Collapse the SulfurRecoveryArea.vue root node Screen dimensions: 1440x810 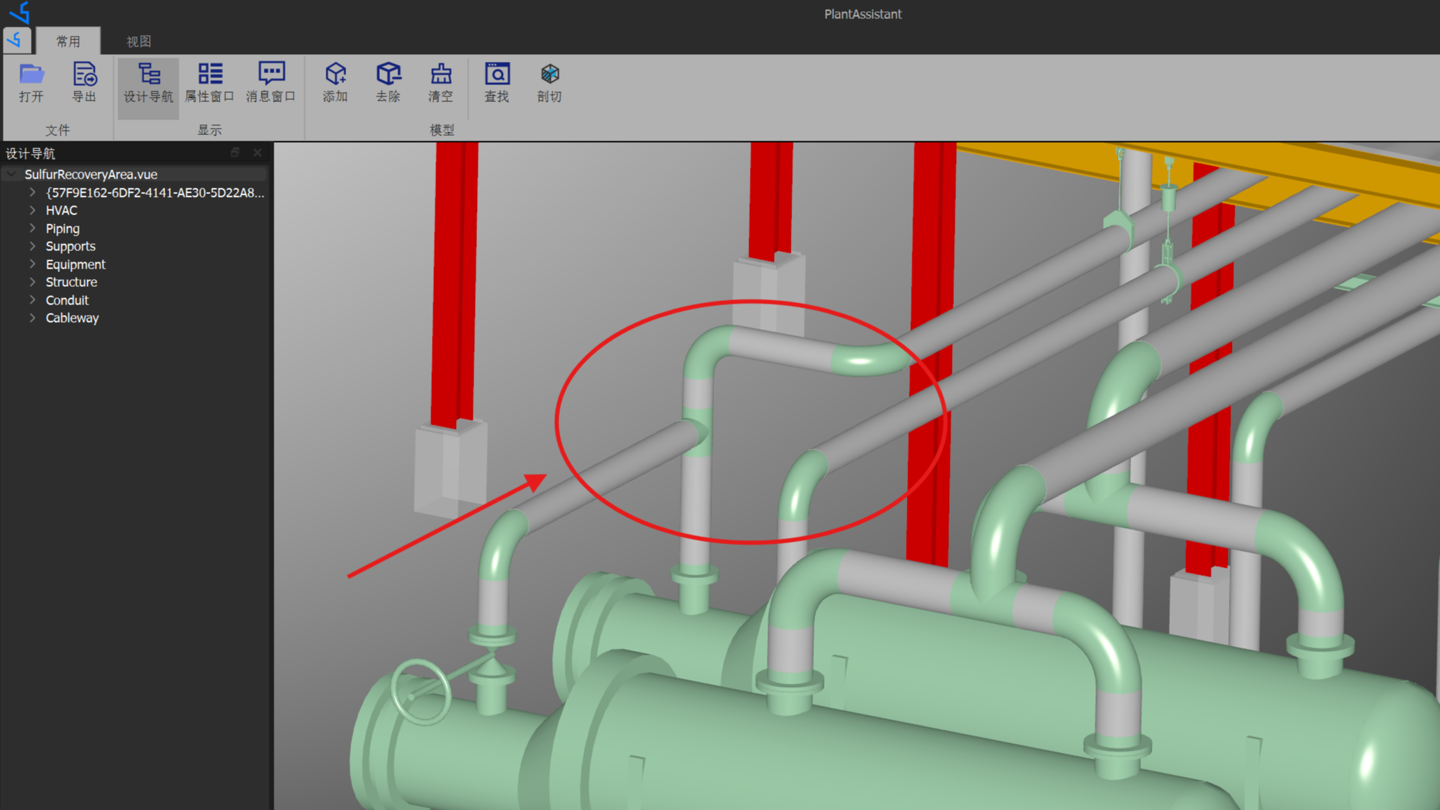11,174
